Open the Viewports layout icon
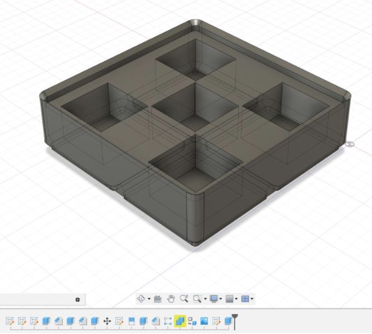This screenshot has width=372, height=334. pyautogui.click(x=245, y=299)
